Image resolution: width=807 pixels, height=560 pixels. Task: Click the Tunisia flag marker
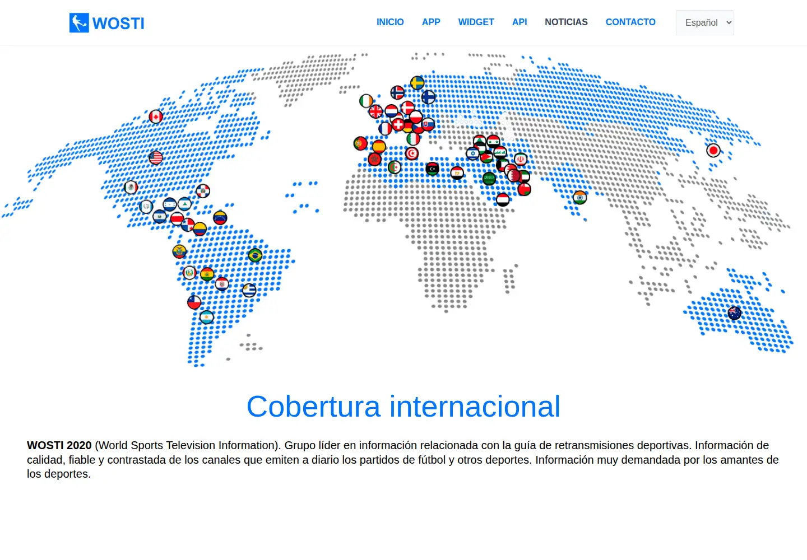tap(412, 153)
